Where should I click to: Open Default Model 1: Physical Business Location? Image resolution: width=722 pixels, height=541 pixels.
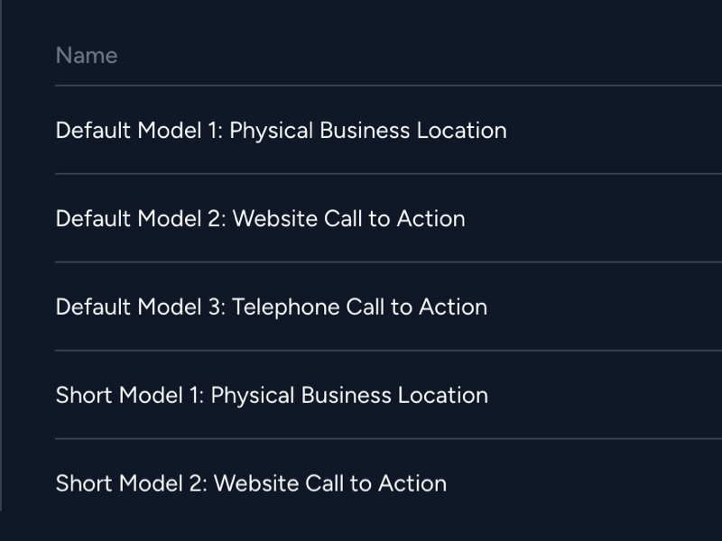282,131
